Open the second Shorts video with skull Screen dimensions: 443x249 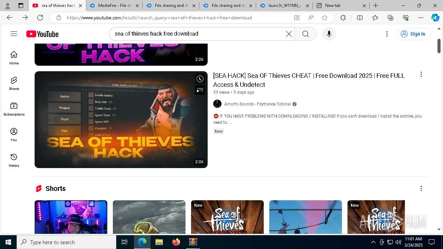point(149,217)
